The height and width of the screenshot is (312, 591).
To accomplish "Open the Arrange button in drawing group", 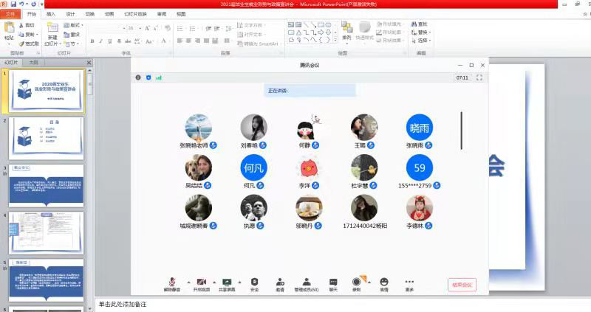I will click(346, 31).
